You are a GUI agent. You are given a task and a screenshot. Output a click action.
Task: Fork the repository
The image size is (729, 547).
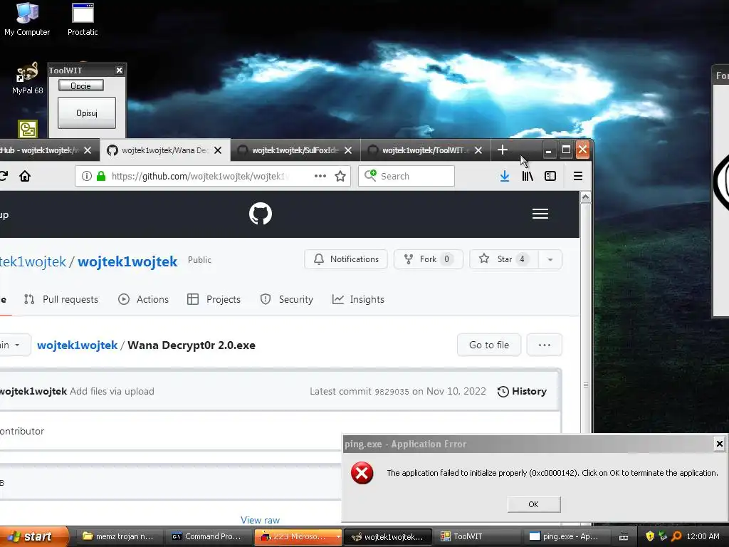428,259
